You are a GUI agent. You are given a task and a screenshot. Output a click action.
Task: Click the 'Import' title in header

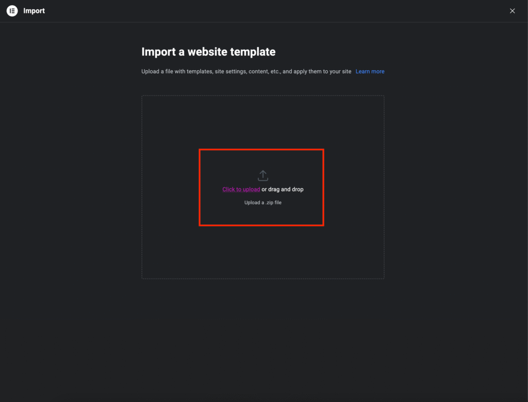click(34, 11)
